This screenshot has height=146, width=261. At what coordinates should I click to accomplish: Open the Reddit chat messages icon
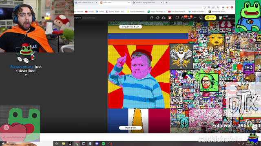pyautogui.click(x=183, y=18)
